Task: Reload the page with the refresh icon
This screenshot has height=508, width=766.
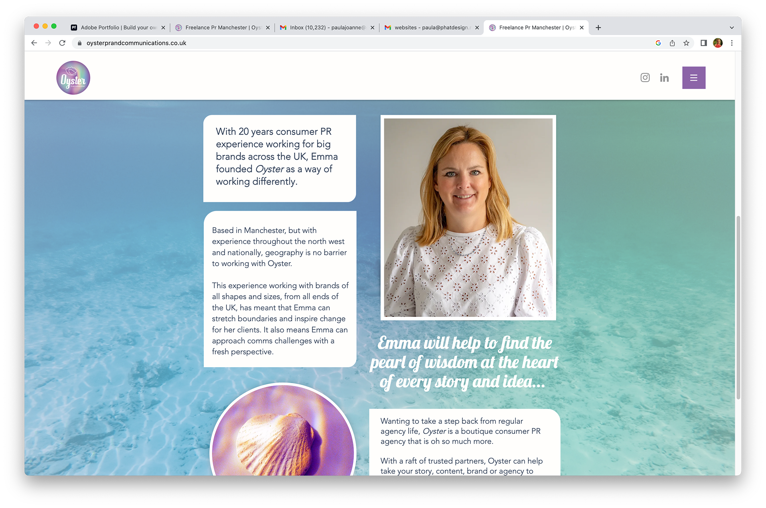Action: [62, 43]
